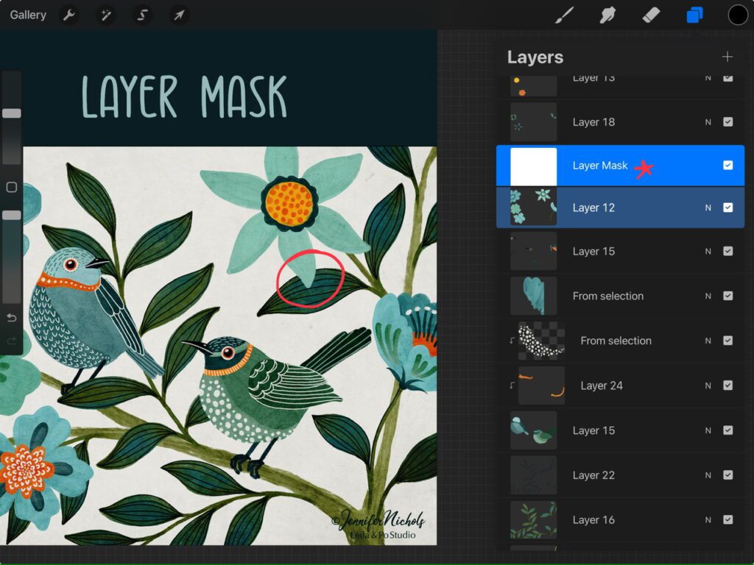Open blend mode N for Layer 24
The height and width of the screenshot is (565, 754).
coord(708,385)
